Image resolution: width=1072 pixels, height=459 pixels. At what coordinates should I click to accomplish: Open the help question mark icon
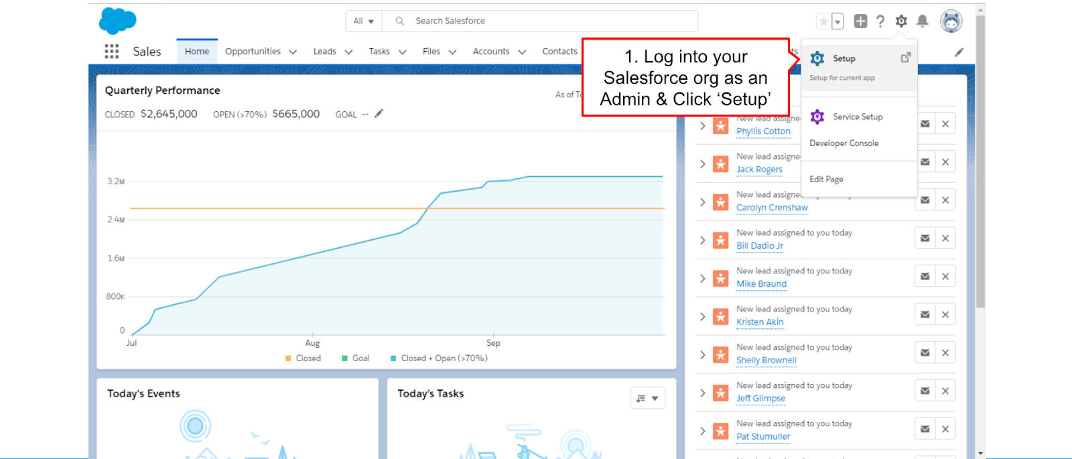(x=880, y=21)
